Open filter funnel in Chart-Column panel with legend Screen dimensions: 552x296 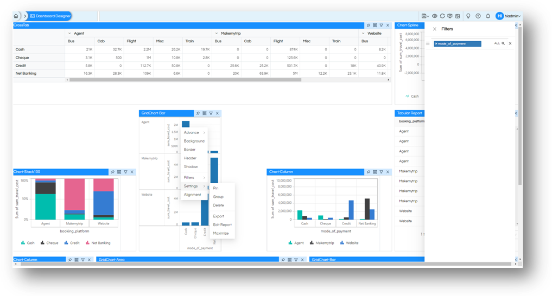pyautogui.click(x=381, y=172)
